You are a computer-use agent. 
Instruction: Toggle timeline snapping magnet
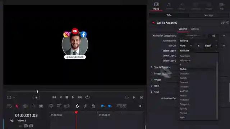point(78,106)
